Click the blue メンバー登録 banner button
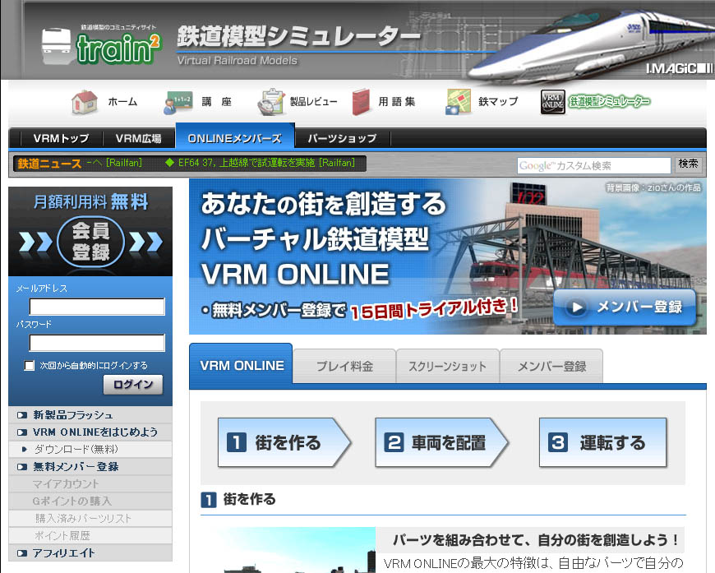The image size is (715, 573). (625, 307)
